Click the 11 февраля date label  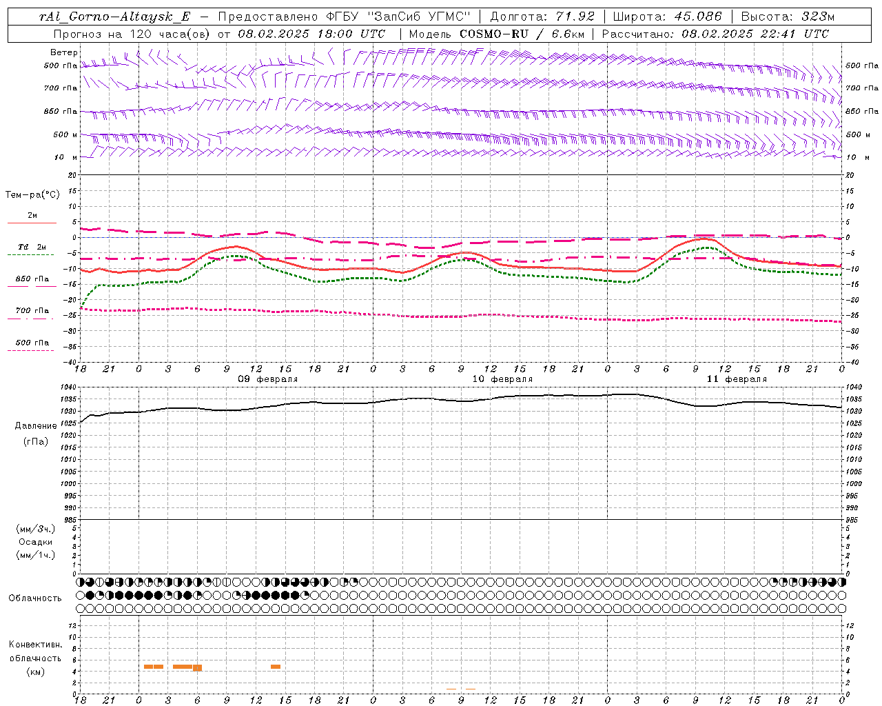(x=737, y=379)
